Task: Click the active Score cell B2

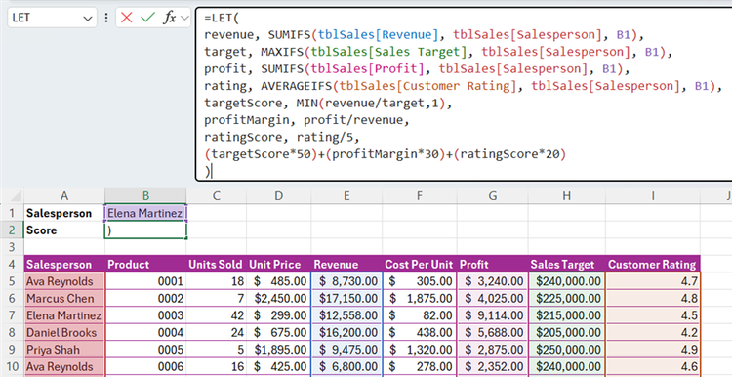Action: click(145, 230)
